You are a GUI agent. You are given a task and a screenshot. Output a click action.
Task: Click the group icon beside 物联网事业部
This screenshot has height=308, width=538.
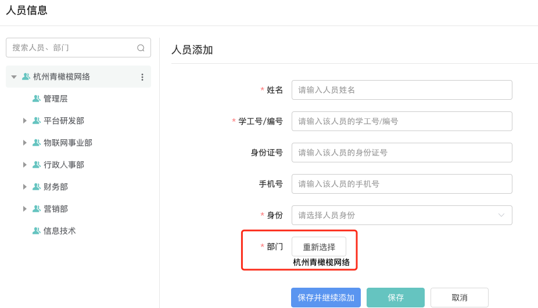point(37,143)
